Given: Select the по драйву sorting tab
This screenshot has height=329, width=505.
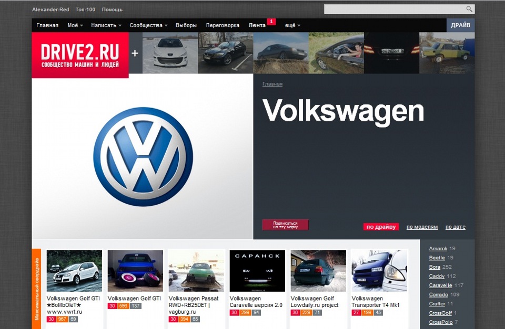Looking at the screenshot, I should tap(381, 227).
